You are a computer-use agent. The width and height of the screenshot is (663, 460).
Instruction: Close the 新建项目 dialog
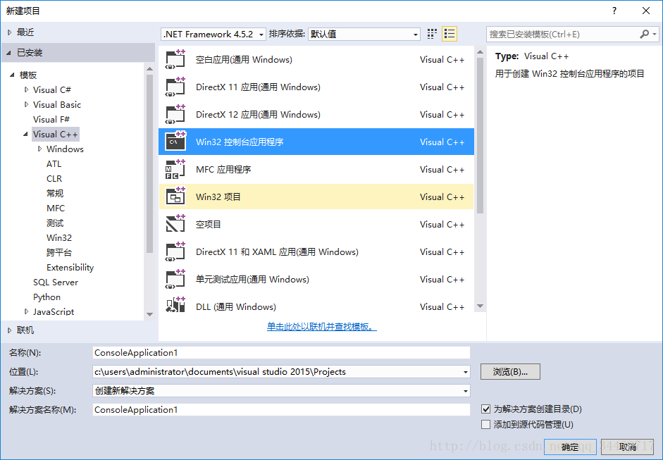pyautogui.click(x=645, y=11)
